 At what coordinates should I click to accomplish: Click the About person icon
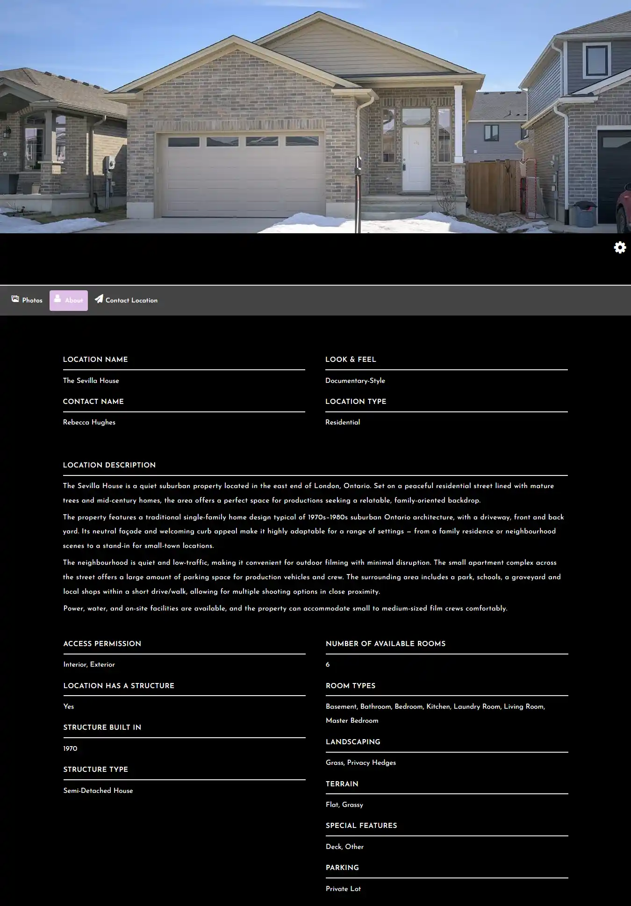[x=57, y=298]
